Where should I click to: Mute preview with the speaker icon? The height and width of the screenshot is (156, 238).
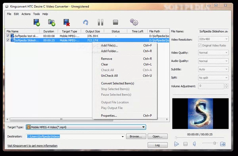point(194,144)
